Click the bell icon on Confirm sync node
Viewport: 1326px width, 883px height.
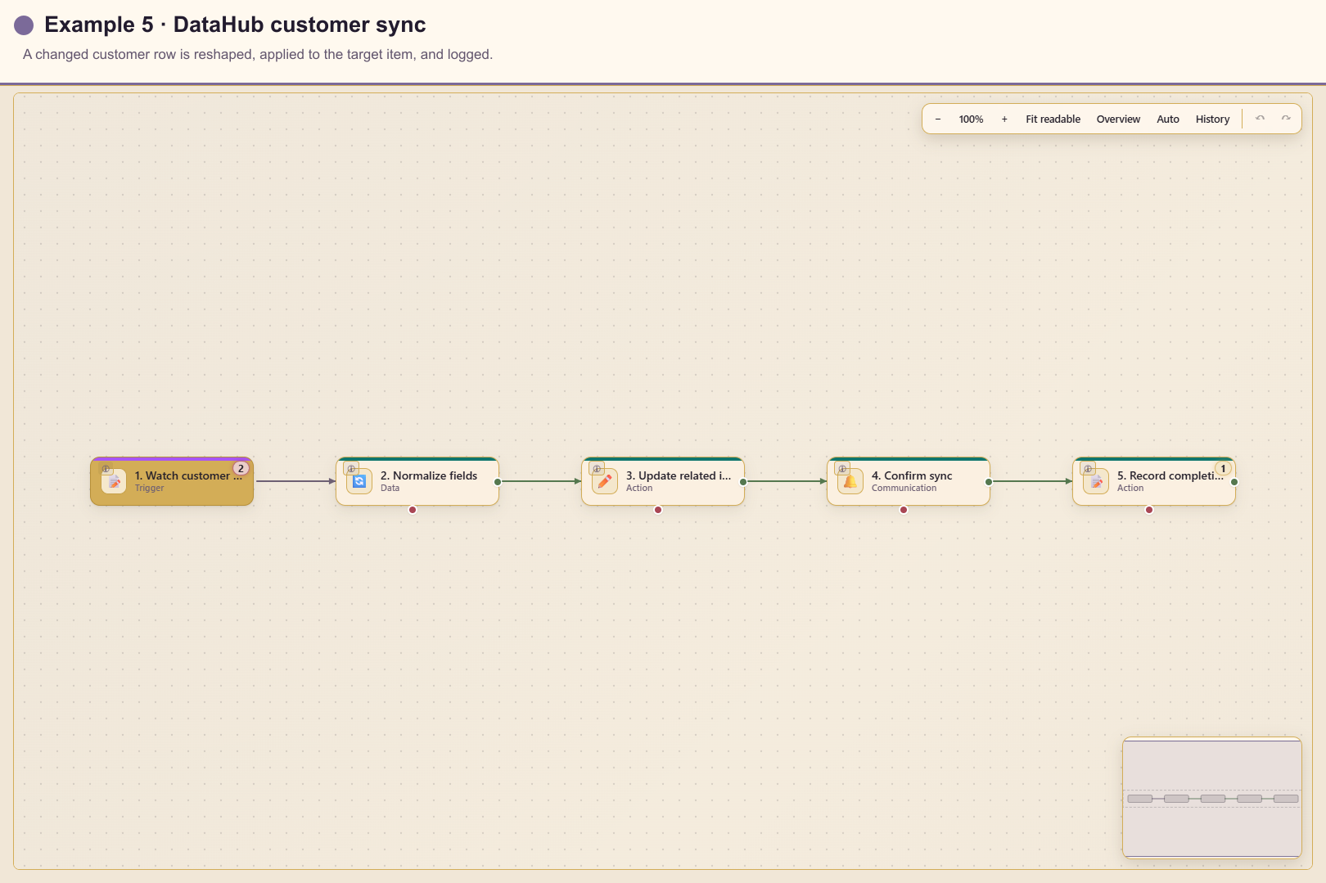pos(850,481)
